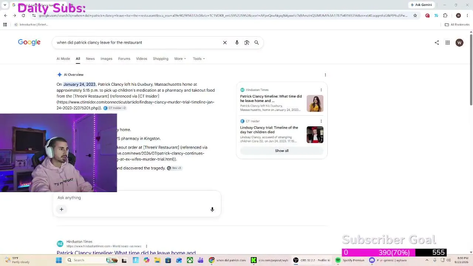Reload the current page

tap(23, 16)
